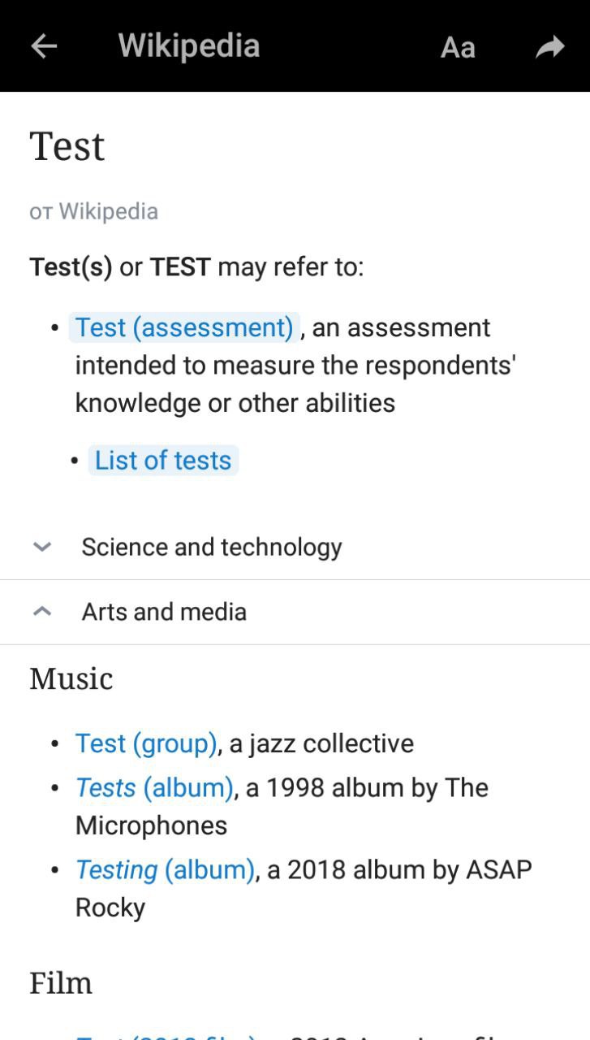Tap the share arrow icon
This screenshot has height=1040, width=590.
click(549, 47)
